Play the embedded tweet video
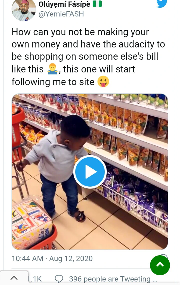Screen dimensions: 180x285 90,172
